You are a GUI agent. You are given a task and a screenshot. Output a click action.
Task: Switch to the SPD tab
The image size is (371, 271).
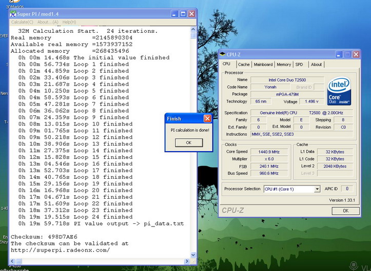299,64
